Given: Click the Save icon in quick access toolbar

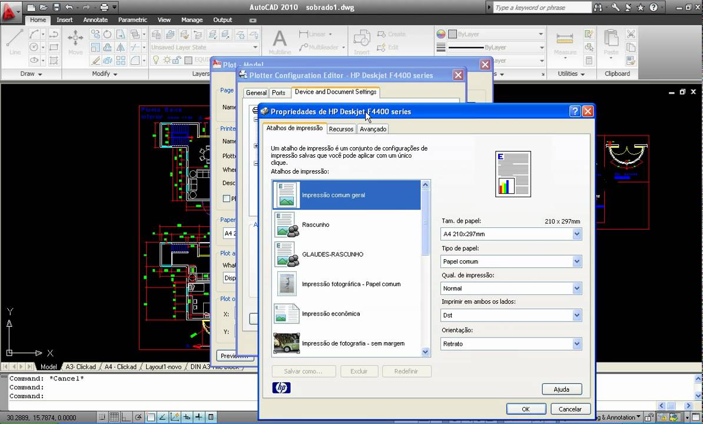Looking at the screenshot, I should pos(56,7).
